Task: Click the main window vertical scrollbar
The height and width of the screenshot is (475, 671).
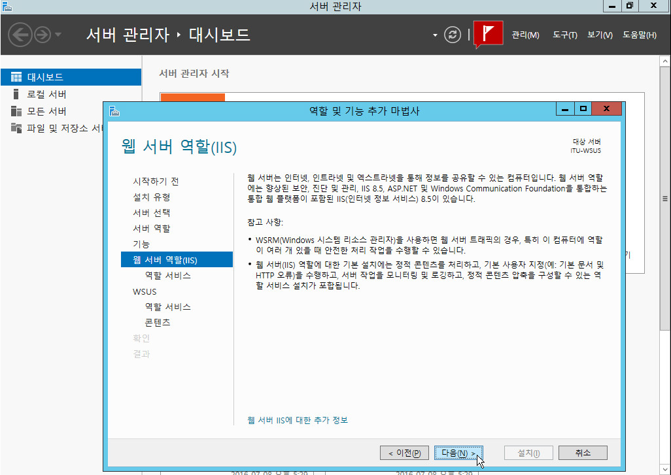Action: (665, 196)
